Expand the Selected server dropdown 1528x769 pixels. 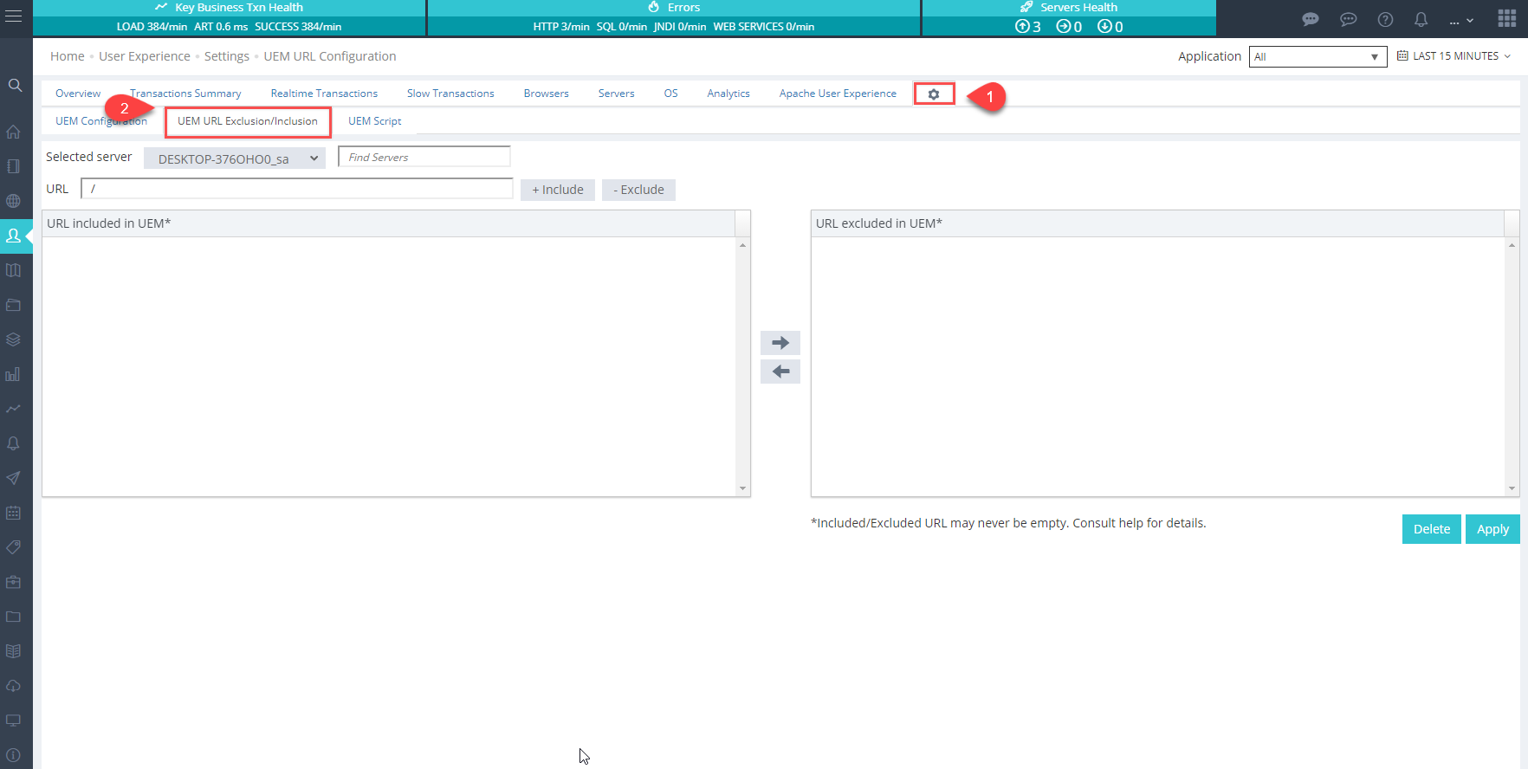coord(235,158)
